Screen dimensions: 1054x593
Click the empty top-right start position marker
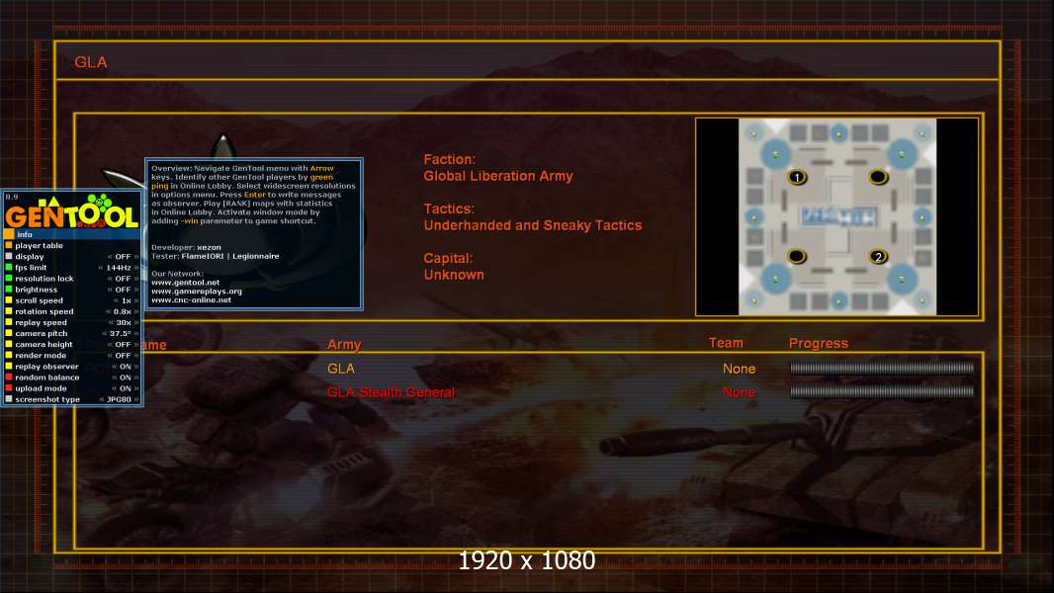[878, 177]
